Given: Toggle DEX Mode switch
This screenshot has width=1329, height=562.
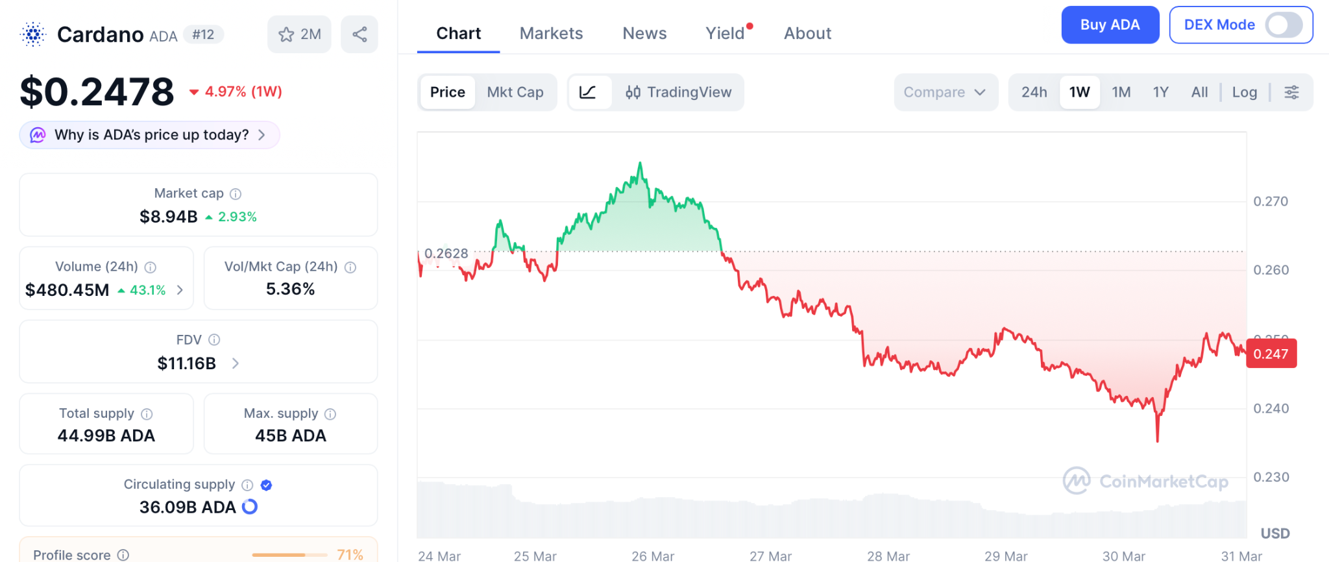Looking at the screenshot, I should [1284, 25].
